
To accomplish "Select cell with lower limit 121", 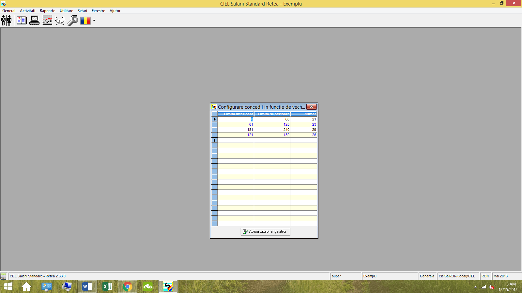I will tap(236, 135).
